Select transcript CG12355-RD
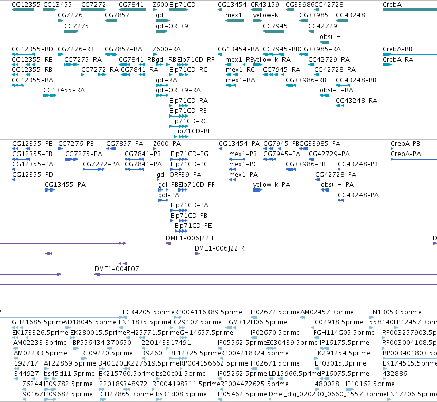This screenshot has width=437, height=402. tap(32, 49)
